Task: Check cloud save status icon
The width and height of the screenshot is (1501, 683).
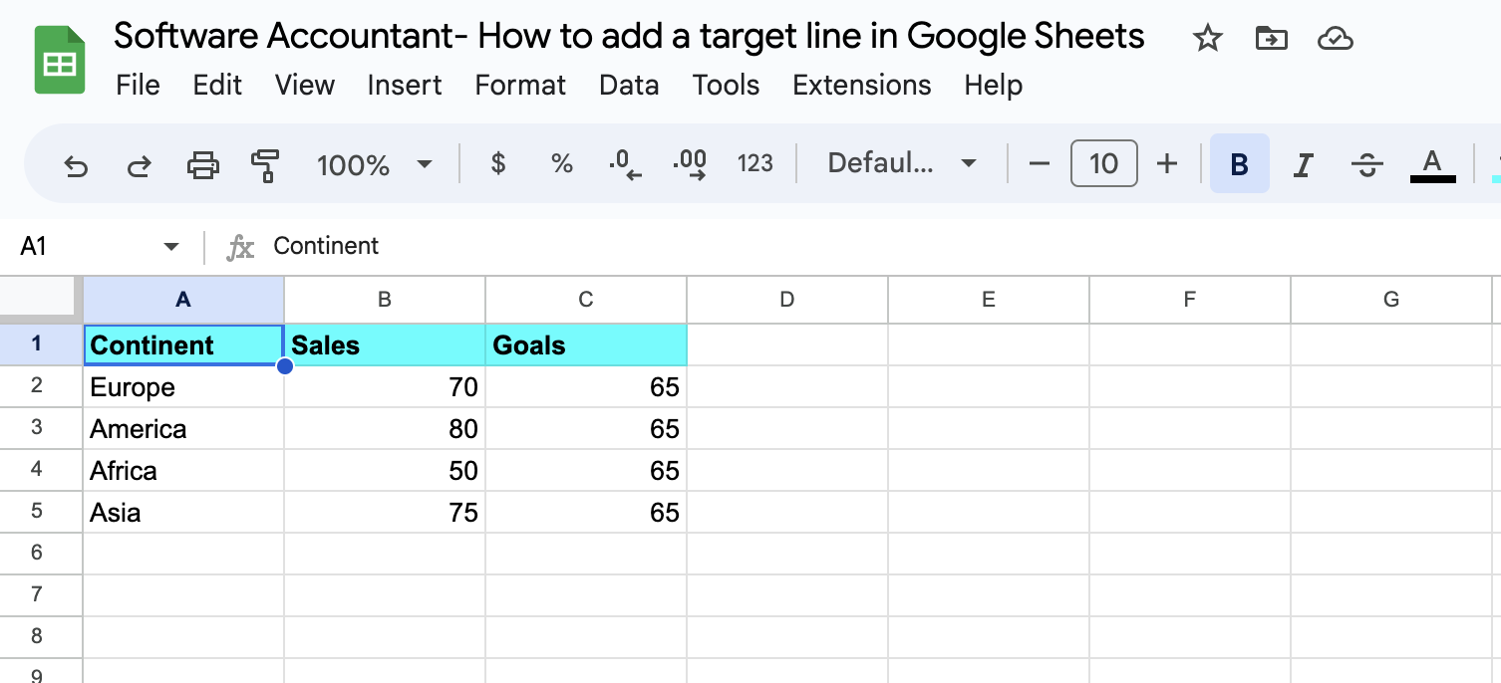Action: [x=1335, y=39]
